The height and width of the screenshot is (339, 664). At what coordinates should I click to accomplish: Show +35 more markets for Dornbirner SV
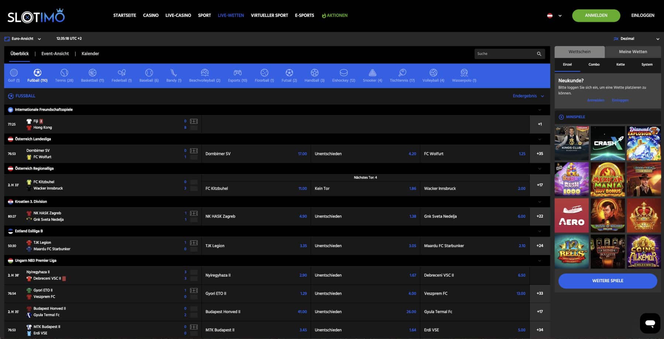[x=540, y=154]
